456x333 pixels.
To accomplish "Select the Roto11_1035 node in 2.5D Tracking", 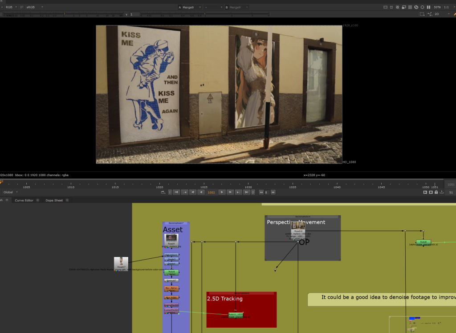I will pos(235,314).
